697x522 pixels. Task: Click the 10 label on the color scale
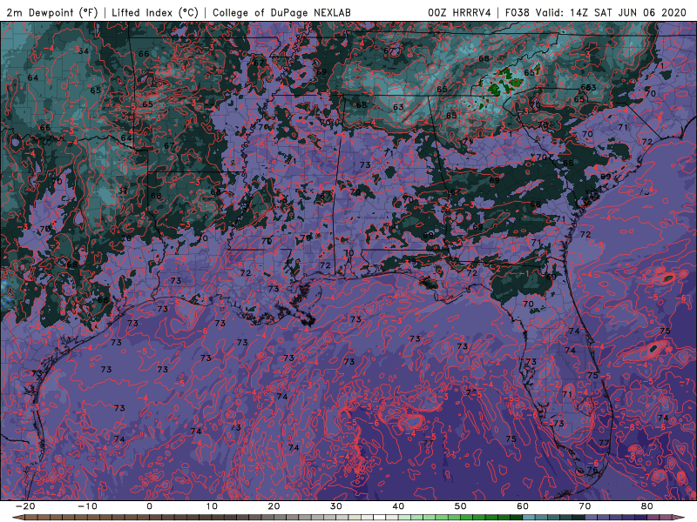point(212,506)
